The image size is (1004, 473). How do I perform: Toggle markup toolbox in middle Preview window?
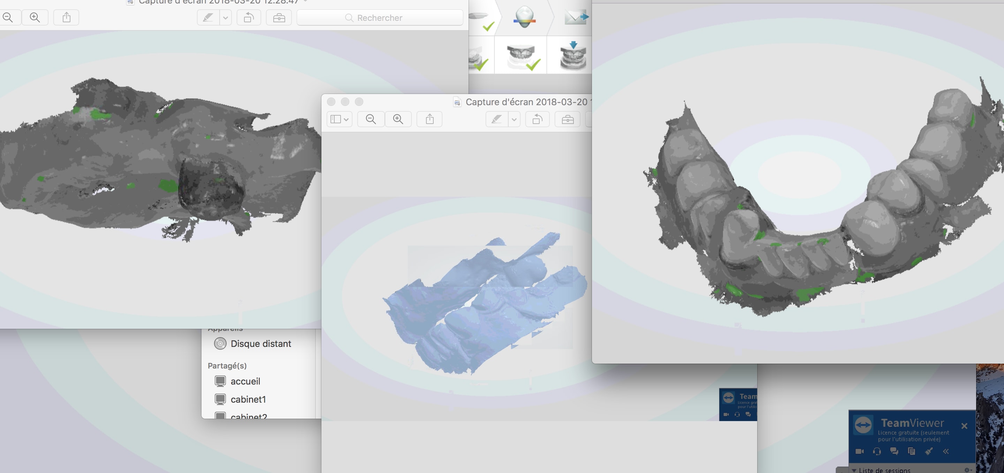pyautogui.click(x=568, y=119)
